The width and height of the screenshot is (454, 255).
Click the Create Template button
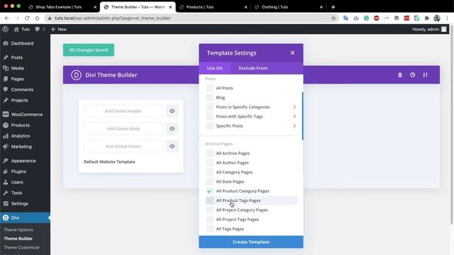click(251, 242)
